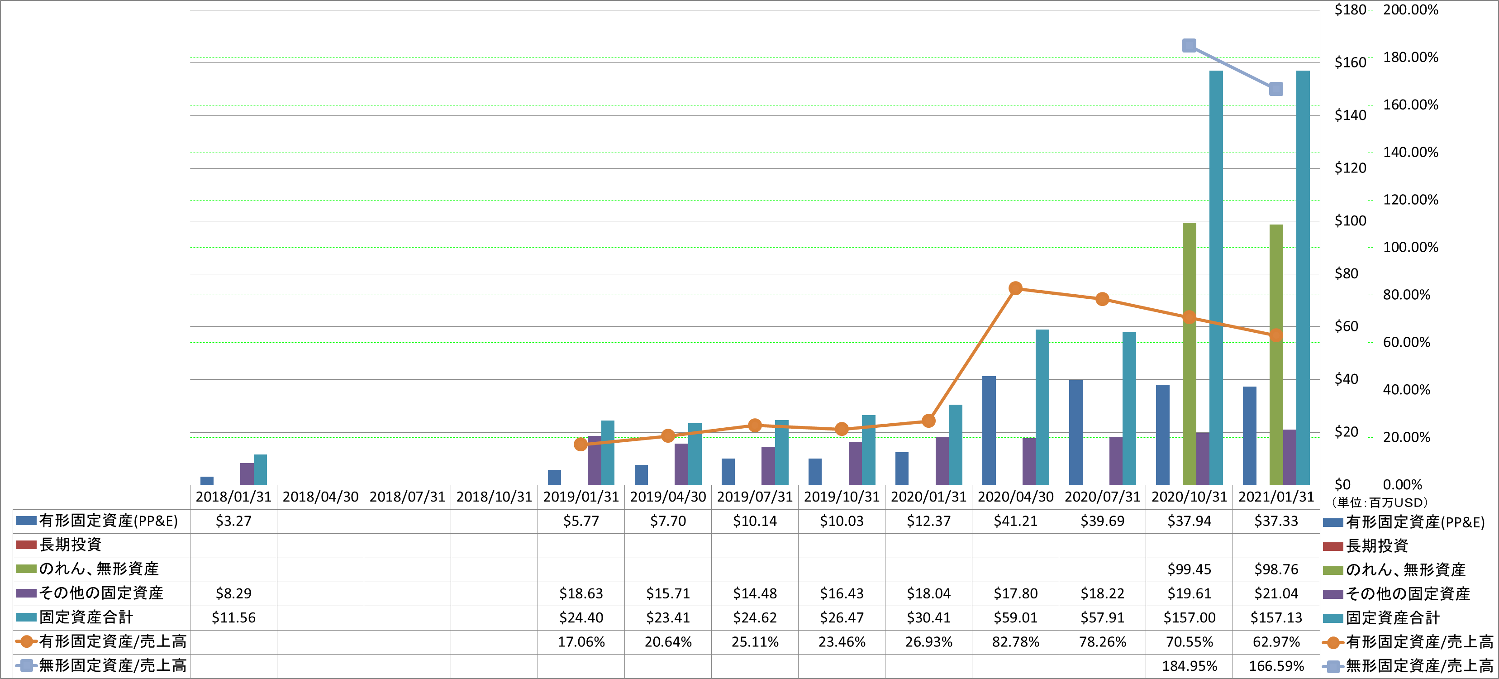1499x679 pixels.
Task: Click the orange line marker at 82.78% peak
Action: [x=1015, y=288]
